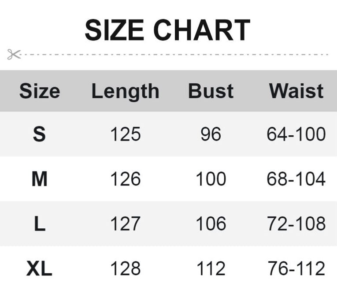This screenshot has width=337, height=290.
Task: Select the M size row label
Action: coord(39,179)
